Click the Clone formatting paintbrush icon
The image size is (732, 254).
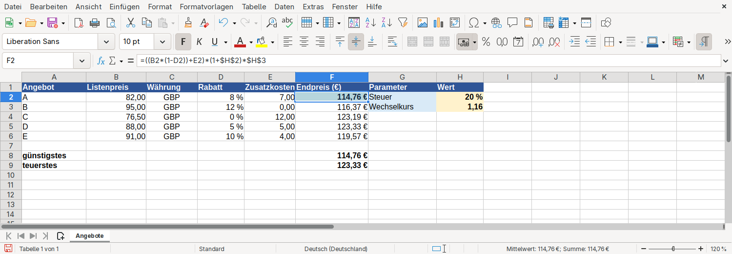coord(188,22)
